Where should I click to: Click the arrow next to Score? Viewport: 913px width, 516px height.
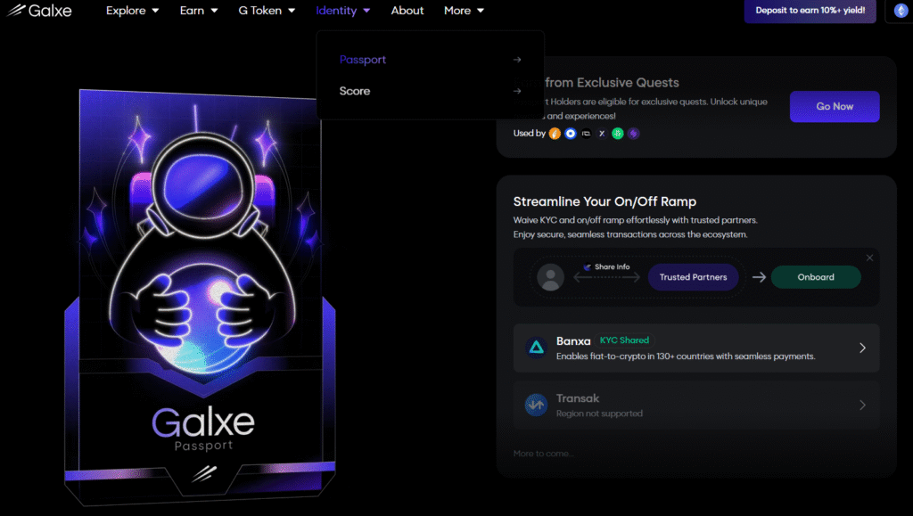click(517, 91)
